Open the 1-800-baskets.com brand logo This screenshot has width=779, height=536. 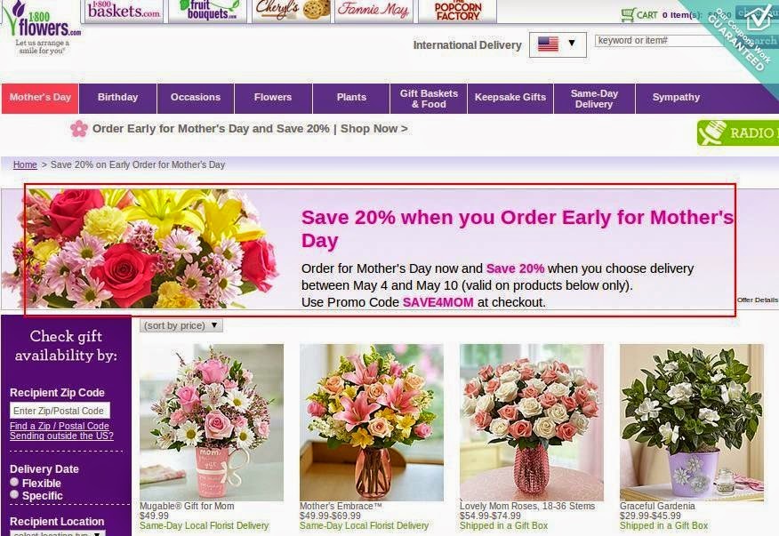[x=124, y=11]
